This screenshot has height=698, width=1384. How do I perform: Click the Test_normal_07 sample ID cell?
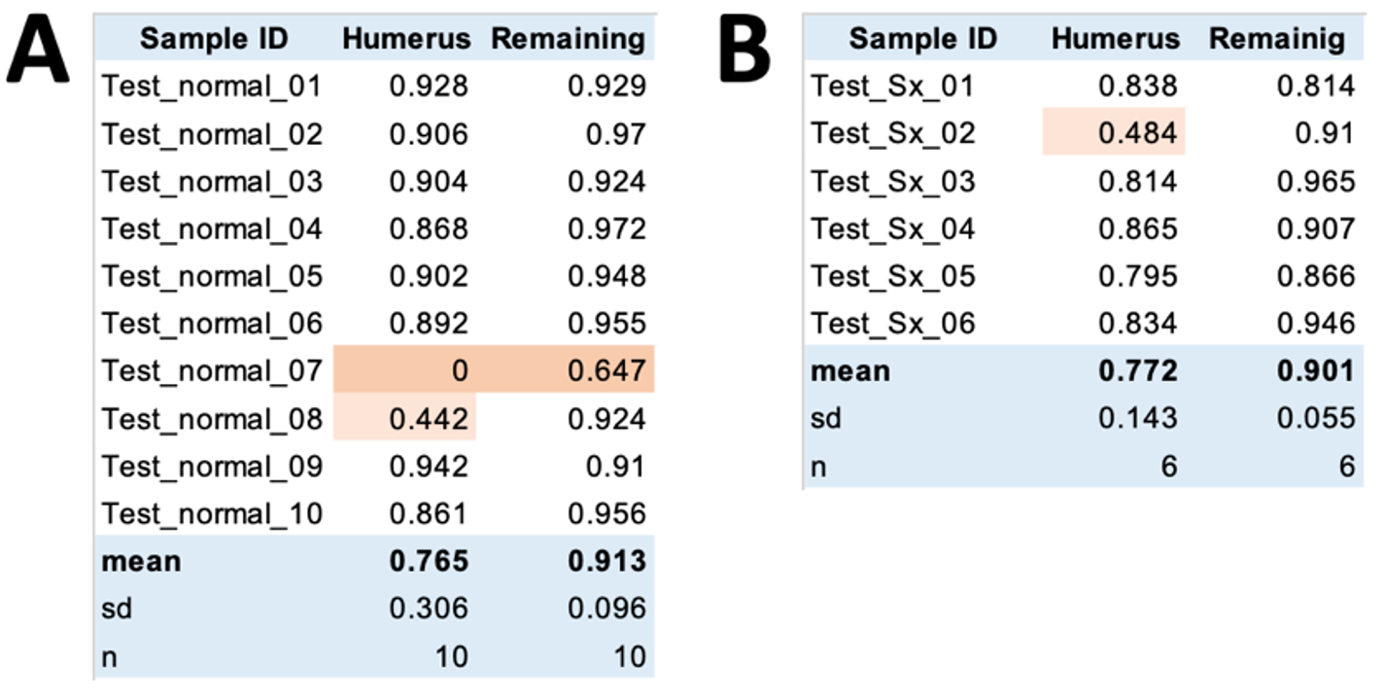coord(212,370)
